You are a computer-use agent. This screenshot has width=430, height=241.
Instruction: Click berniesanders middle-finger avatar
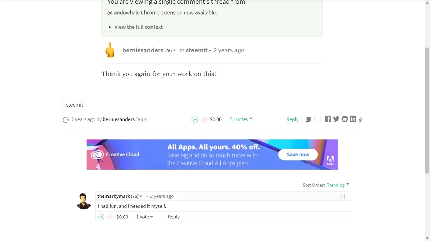[110, 50]
